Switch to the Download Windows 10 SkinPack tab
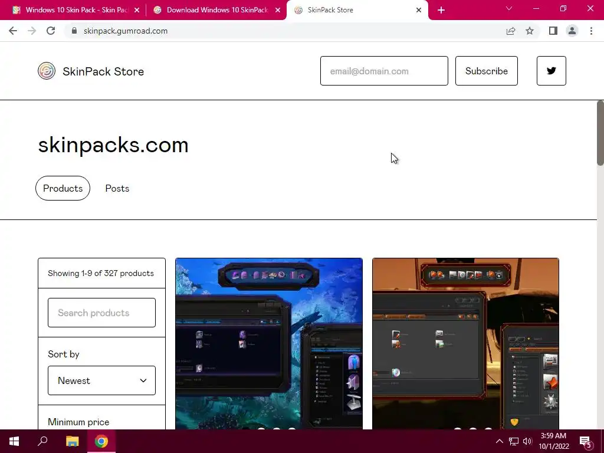 pos(216,11)
